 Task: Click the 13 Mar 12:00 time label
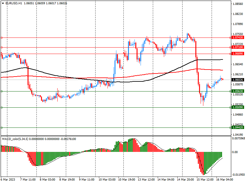tap(146, 180)
